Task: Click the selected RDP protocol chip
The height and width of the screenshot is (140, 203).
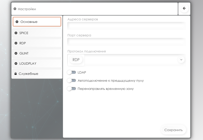Action: click(x=76, y=60)
